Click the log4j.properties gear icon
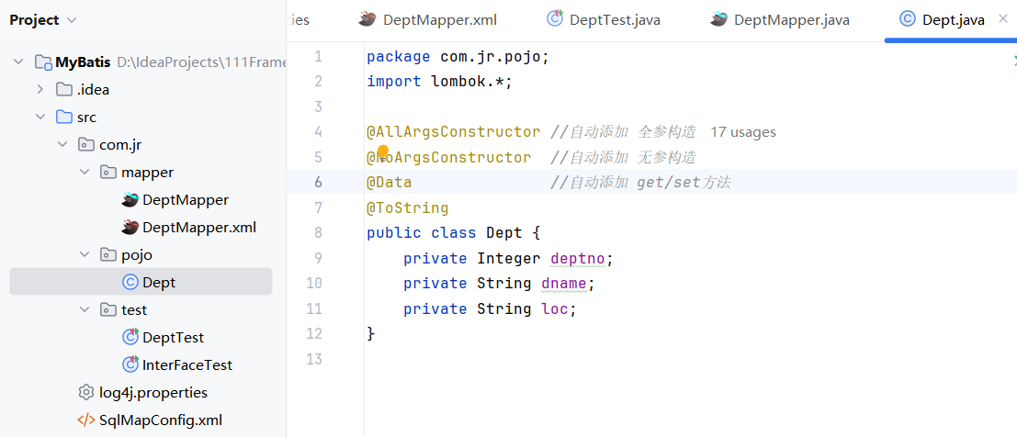Screen dimensions: 1017x437 point(85,392)
